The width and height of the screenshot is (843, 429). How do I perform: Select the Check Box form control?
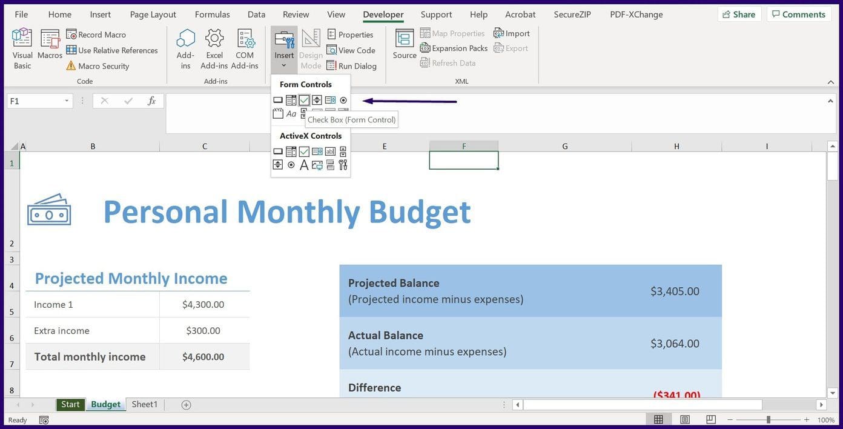304,100
